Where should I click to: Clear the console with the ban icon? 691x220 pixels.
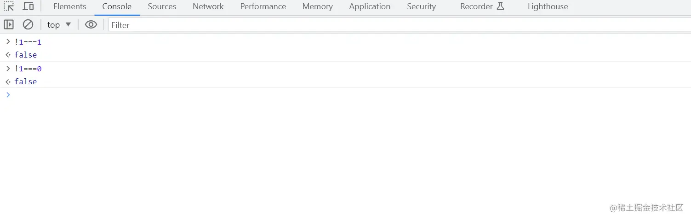click(x=28, y=24)
